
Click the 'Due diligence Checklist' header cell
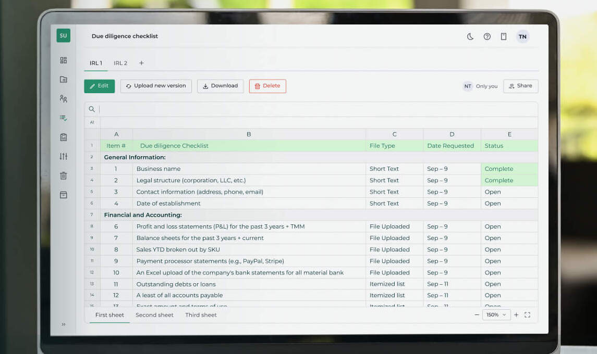click(249, 146)
